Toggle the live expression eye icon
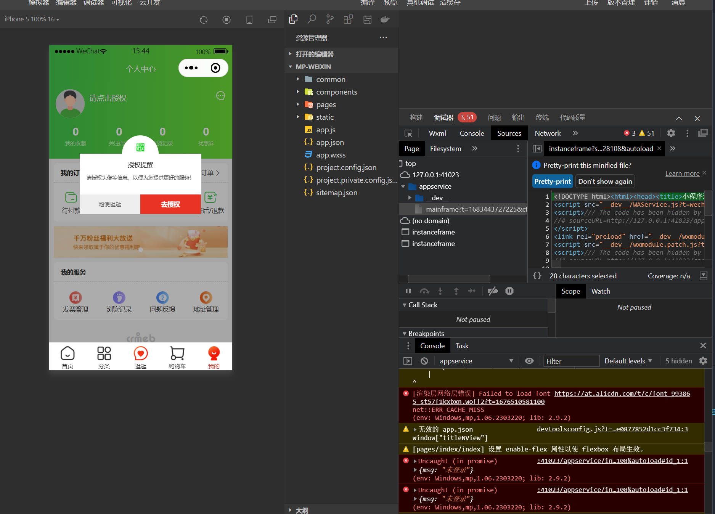715x514 pixels. pos(529,361)
